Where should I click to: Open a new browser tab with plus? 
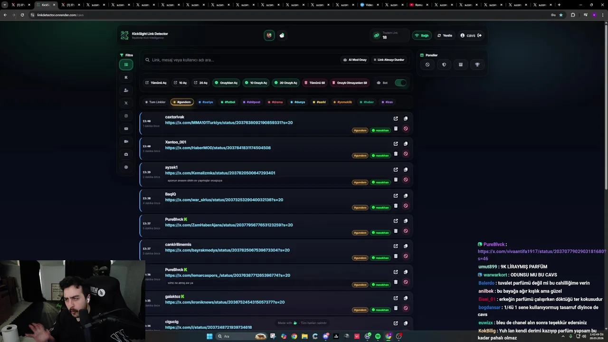[x=559, y=5]
